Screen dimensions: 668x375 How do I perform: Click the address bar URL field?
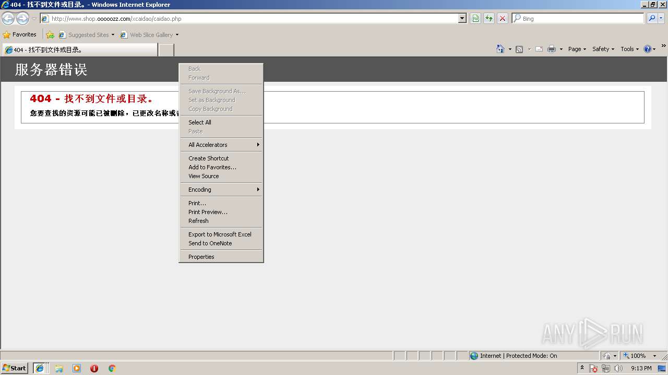click(253, 18)
